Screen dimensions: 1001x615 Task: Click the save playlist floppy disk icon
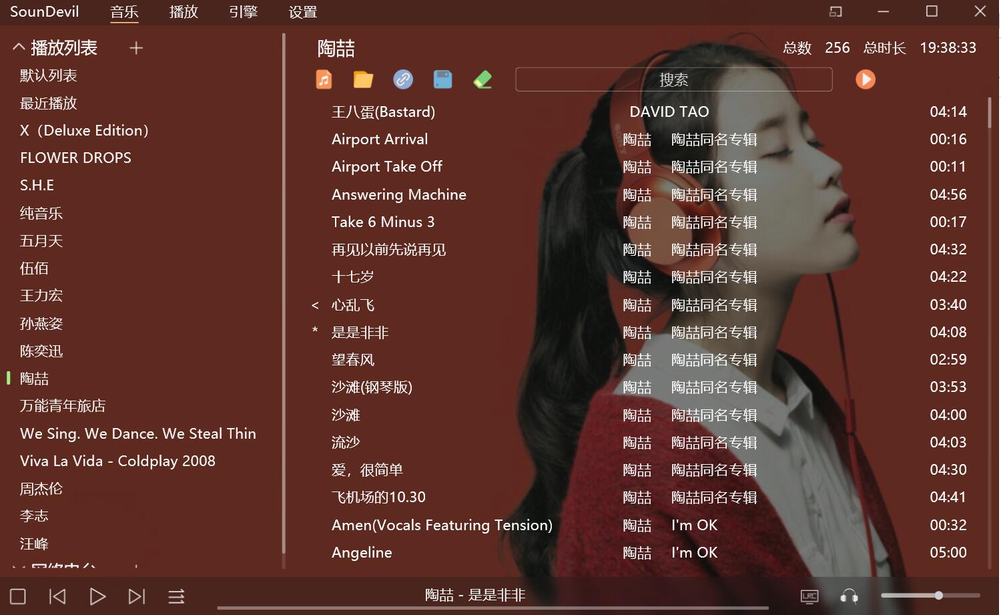coord(442,79)
